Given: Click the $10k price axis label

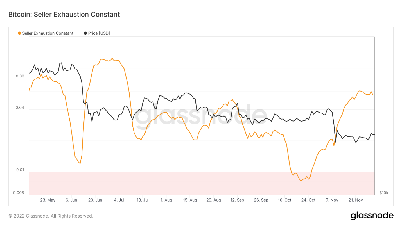Looking at the screenshot, I should (384, 193).
